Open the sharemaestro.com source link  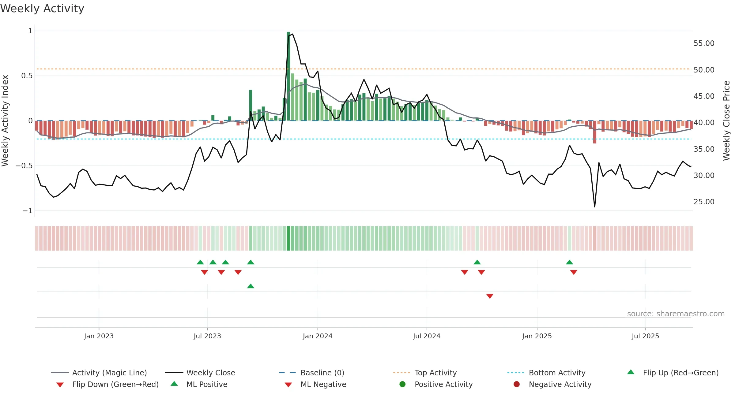tap(676, 314)
